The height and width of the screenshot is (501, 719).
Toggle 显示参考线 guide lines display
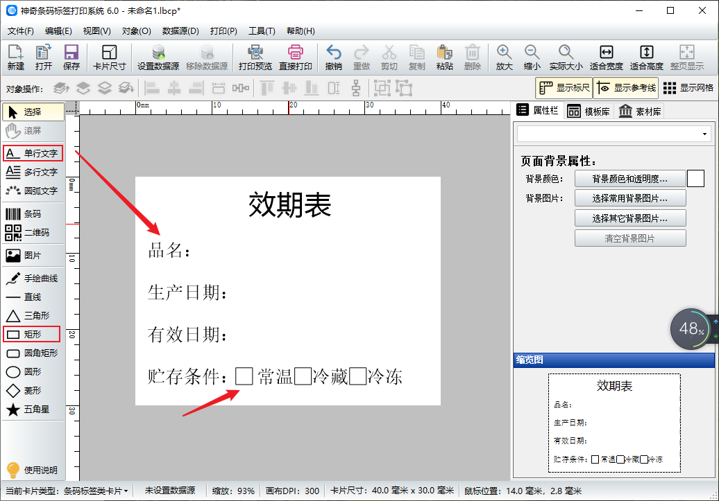coord(626,88)
